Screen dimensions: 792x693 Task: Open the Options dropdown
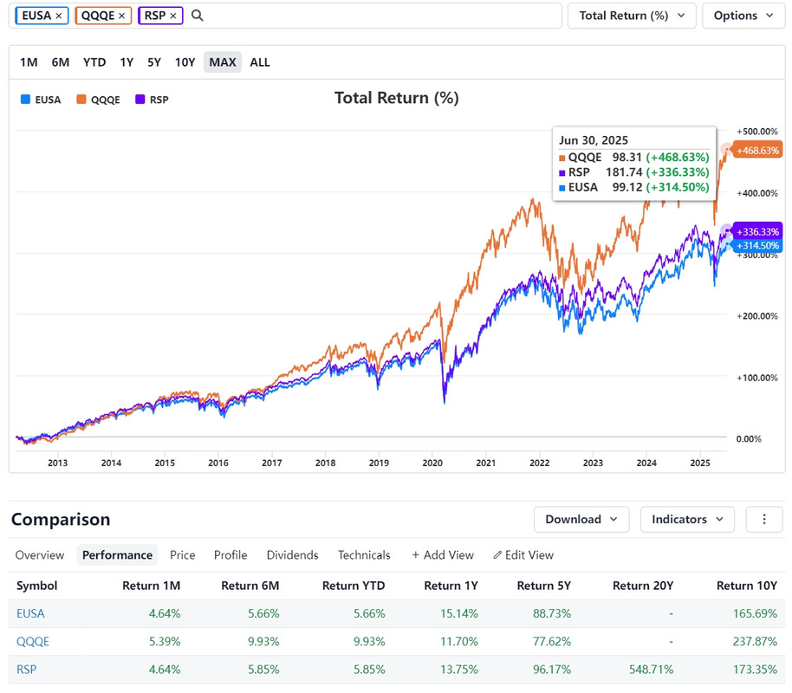click(x=743, y=16)
